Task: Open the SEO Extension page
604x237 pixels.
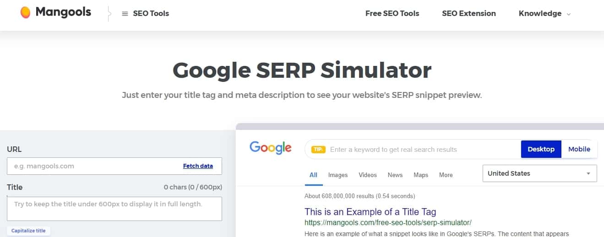Action: (468, 13)
